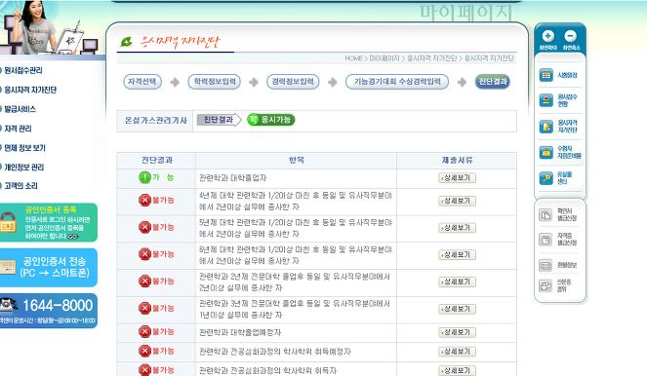Image resolution: width=647 pixels, height=376 pixels.
Task: Open the 원서접수 현황 monitor icon
Action: 546,100
